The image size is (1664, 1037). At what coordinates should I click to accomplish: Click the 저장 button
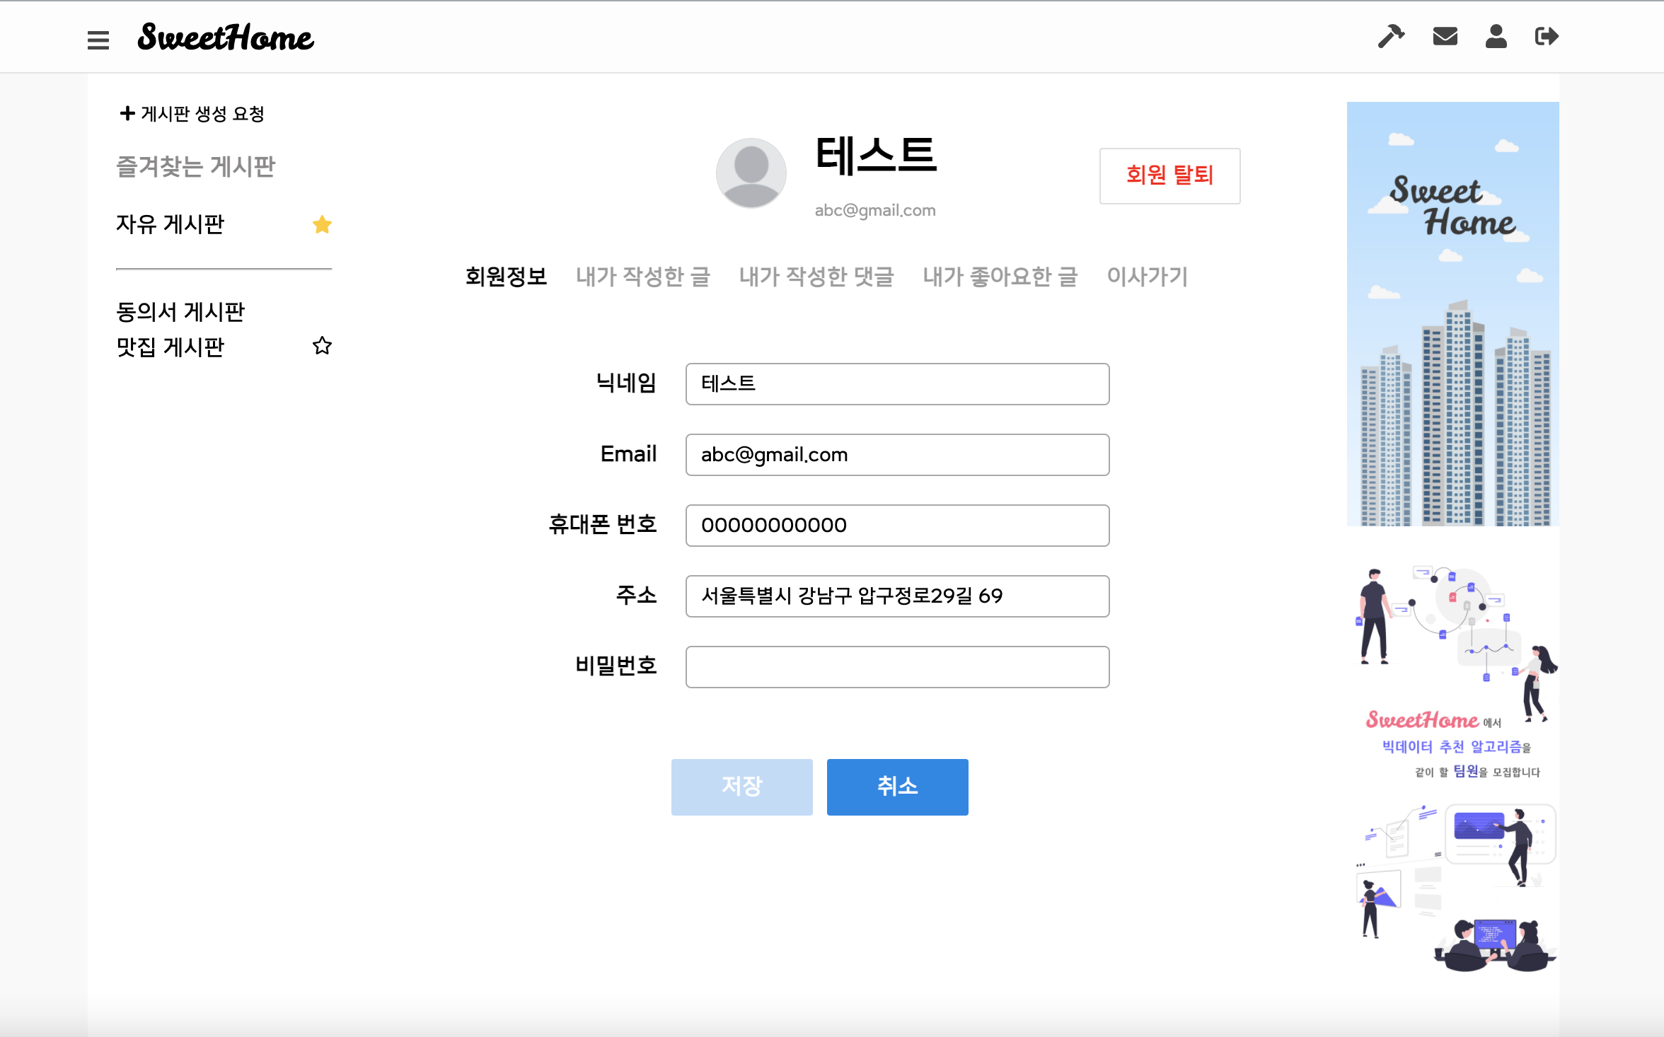[741, 787]
